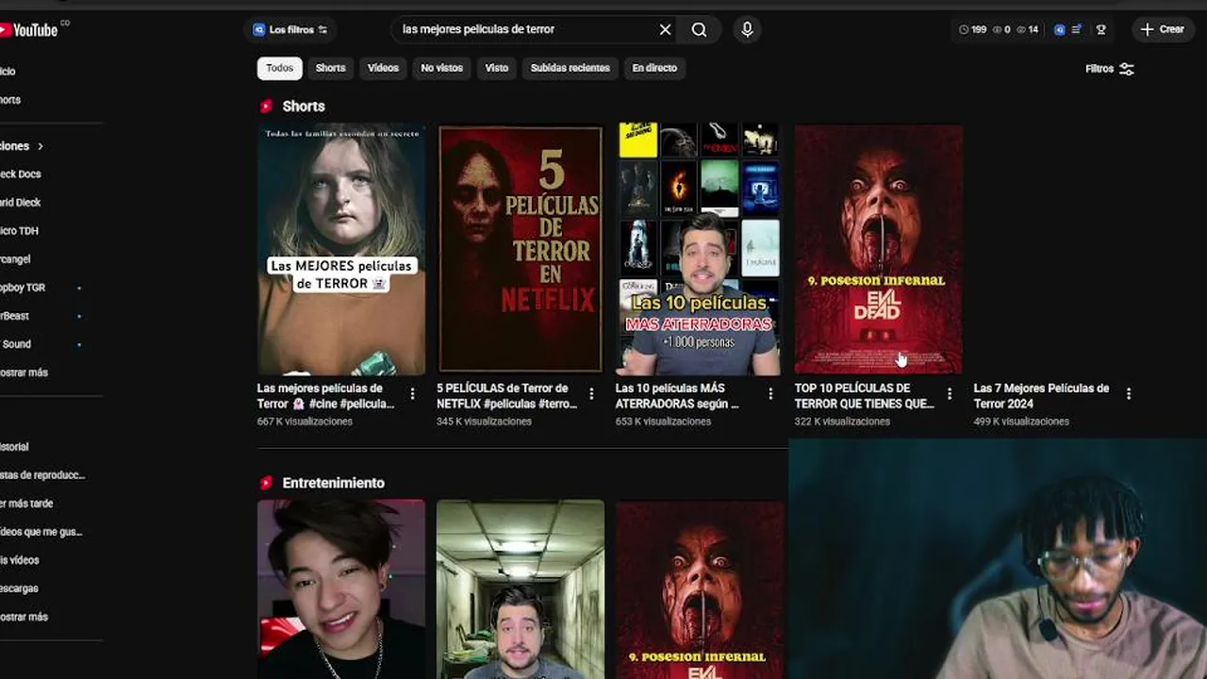Open options for 'Las 10 películas MÁS ATERRADORAS'
1207x679 pixels.
pos(770,393)
